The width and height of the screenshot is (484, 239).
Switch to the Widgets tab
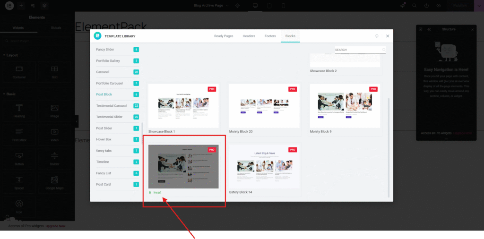pyautogui.click(x=18, y=28)
